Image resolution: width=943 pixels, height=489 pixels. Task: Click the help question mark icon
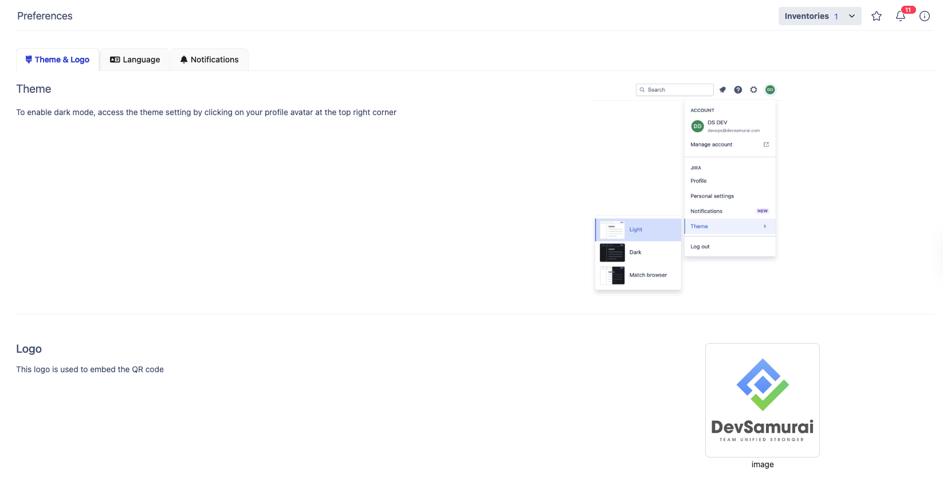click(738, 90)
